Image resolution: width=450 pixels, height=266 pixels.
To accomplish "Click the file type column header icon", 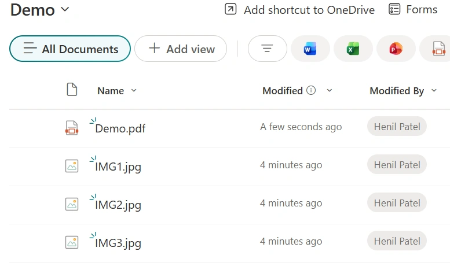I will point(72,90).
